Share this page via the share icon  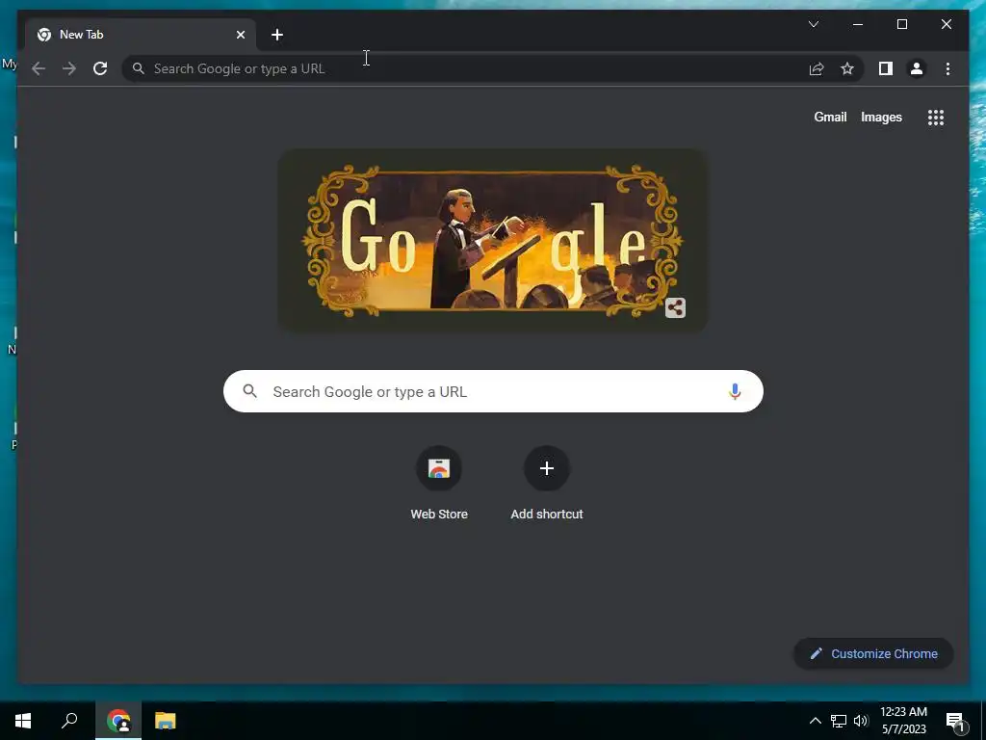tap(817, 68)
